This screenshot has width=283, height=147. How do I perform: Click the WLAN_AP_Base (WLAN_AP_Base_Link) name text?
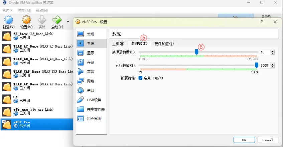click(43, 84)
